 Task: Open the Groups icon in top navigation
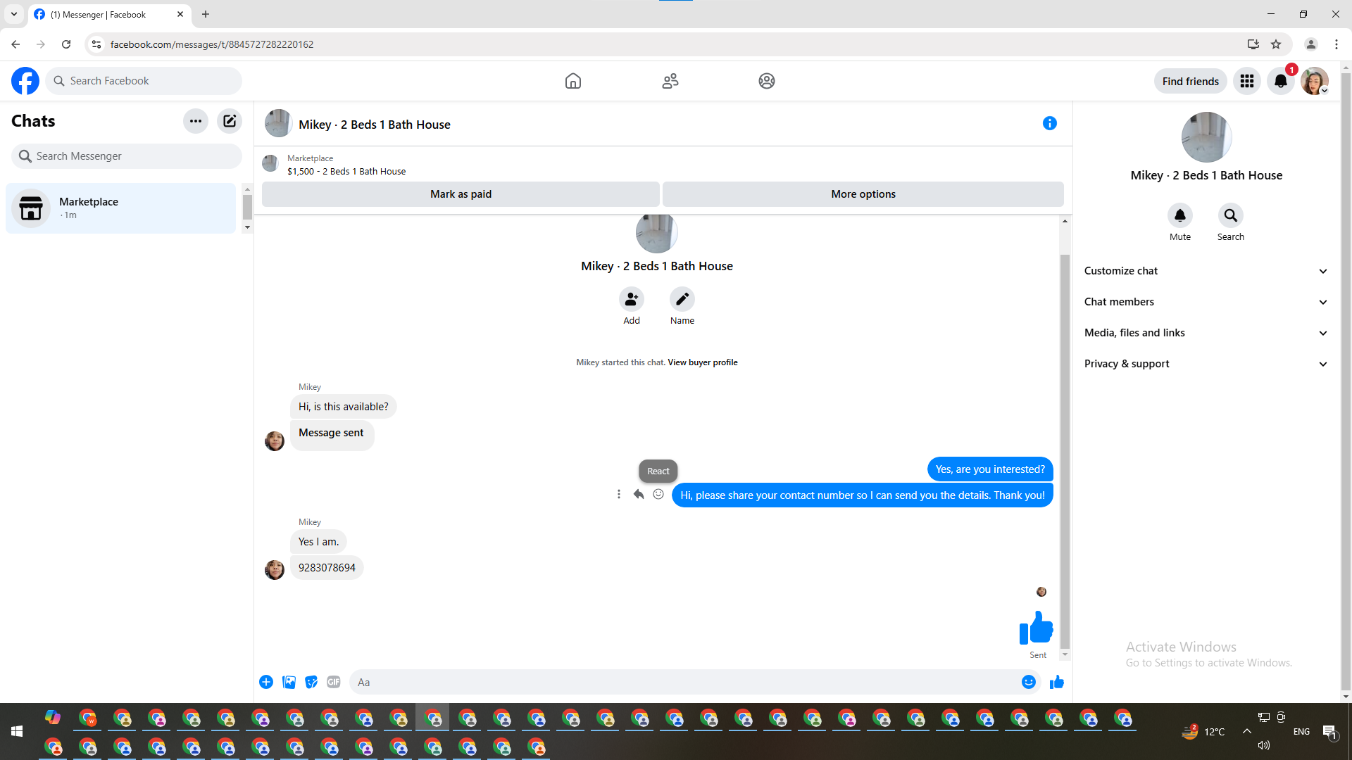coord(767,81)
